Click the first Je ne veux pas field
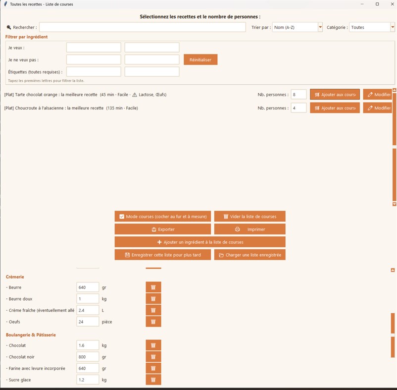Viewport: 397px width, 390px height. pos(94,59)
